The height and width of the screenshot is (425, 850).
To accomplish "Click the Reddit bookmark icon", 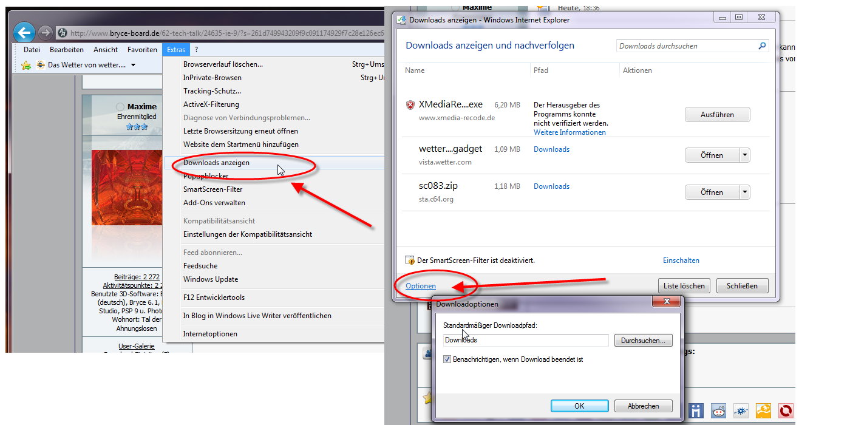I will [x=718, y=411].
